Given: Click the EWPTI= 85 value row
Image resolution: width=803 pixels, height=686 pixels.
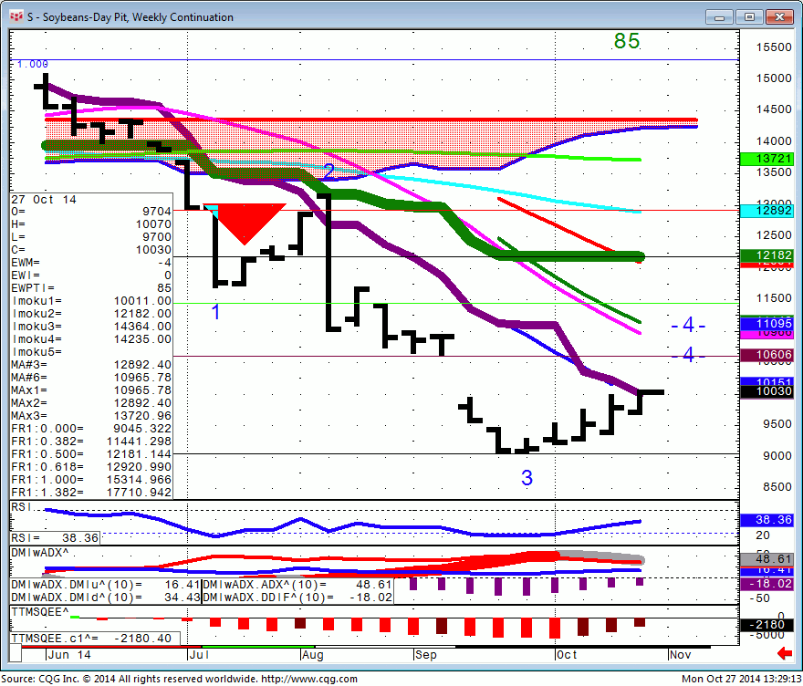Looking at the screenshot, I should 91,288.
